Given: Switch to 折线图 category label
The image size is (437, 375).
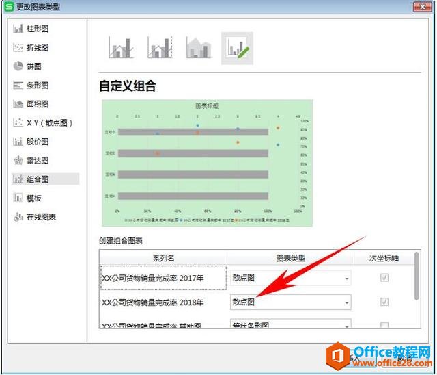Looking at the screenshot, I should coord(38,47).
